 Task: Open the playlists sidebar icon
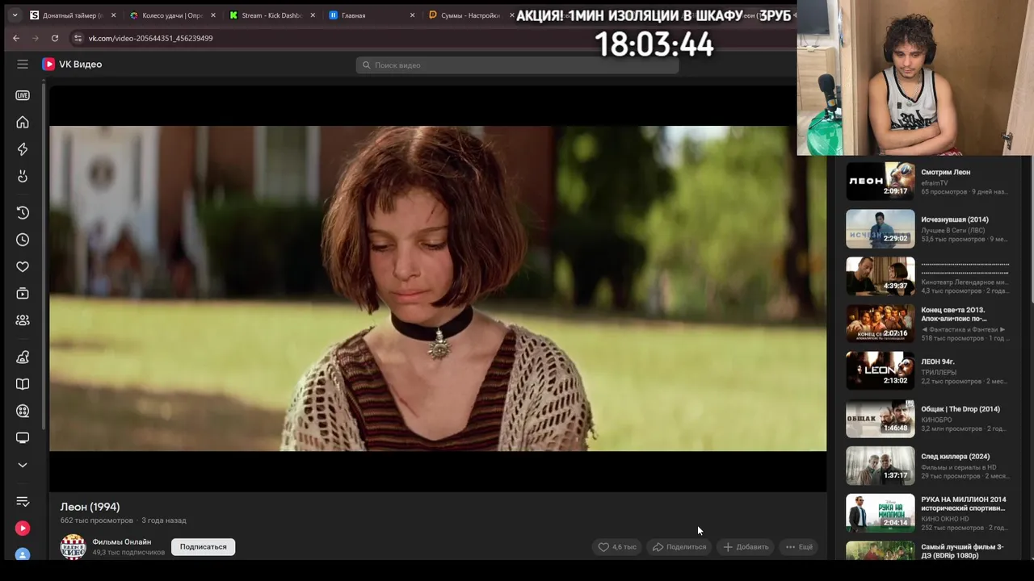coord(23,294)
